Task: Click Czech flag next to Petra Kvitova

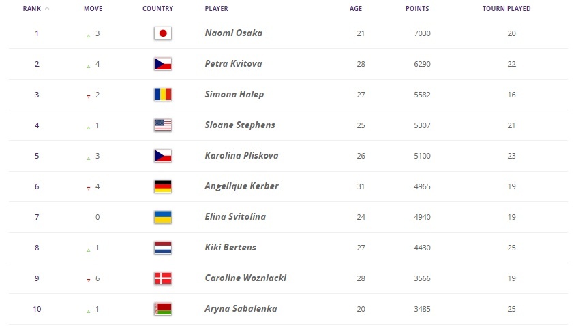Action: (x=163, y=64)
